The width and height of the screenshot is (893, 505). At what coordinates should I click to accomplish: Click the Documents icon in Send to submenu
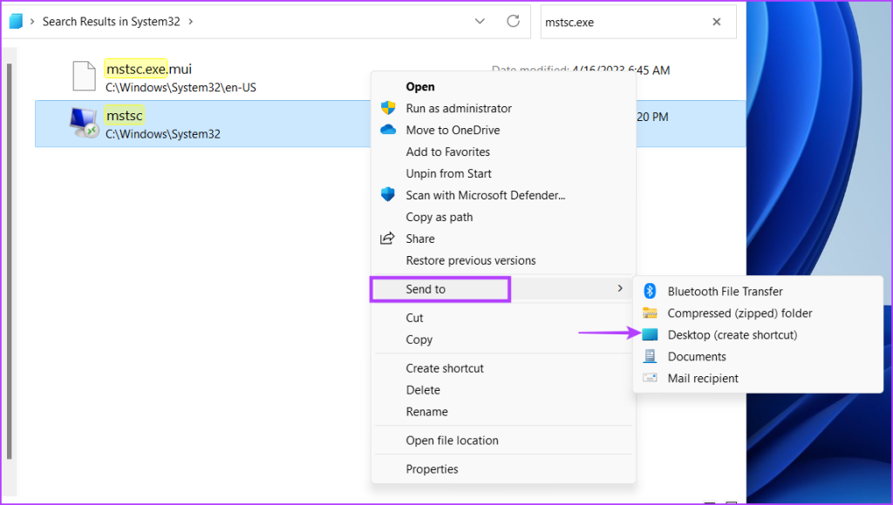tap(650, 356)
